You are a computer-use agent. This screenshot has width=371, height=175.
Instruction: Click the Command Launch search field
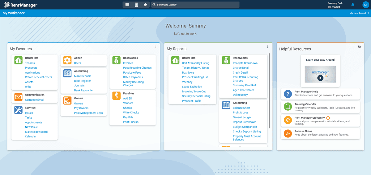pos(195,5)
